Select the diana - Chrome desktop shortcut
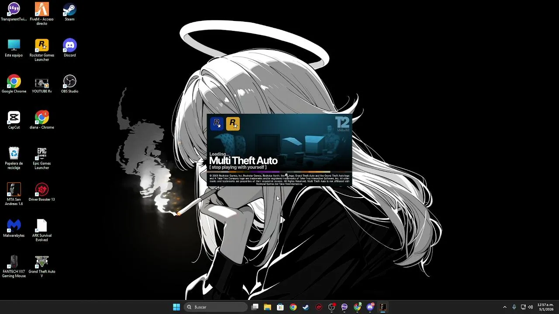Screen dimensions: 559x314 pyautogui.click(x=42, y=120)
